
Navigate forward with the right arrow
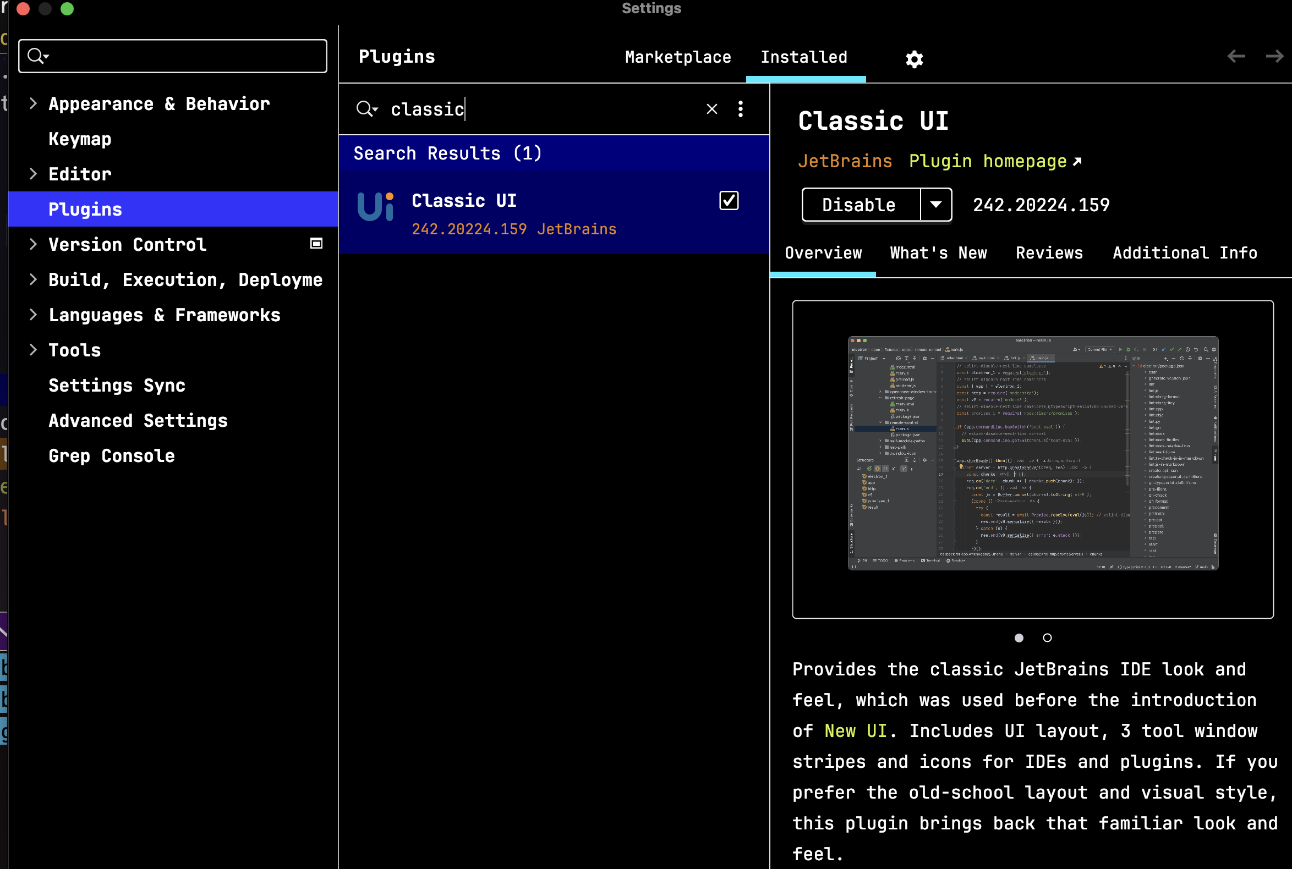click(1274, 56)
